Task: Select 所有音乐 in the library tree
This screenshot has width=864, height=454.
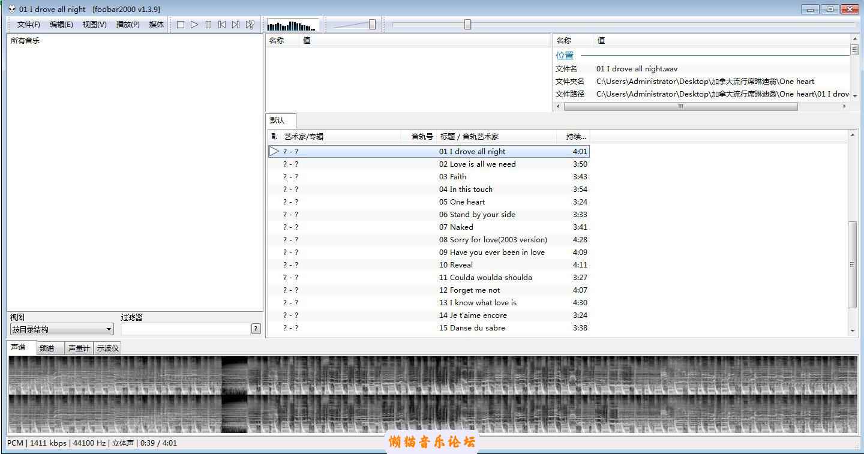Action: coord(25,41)
